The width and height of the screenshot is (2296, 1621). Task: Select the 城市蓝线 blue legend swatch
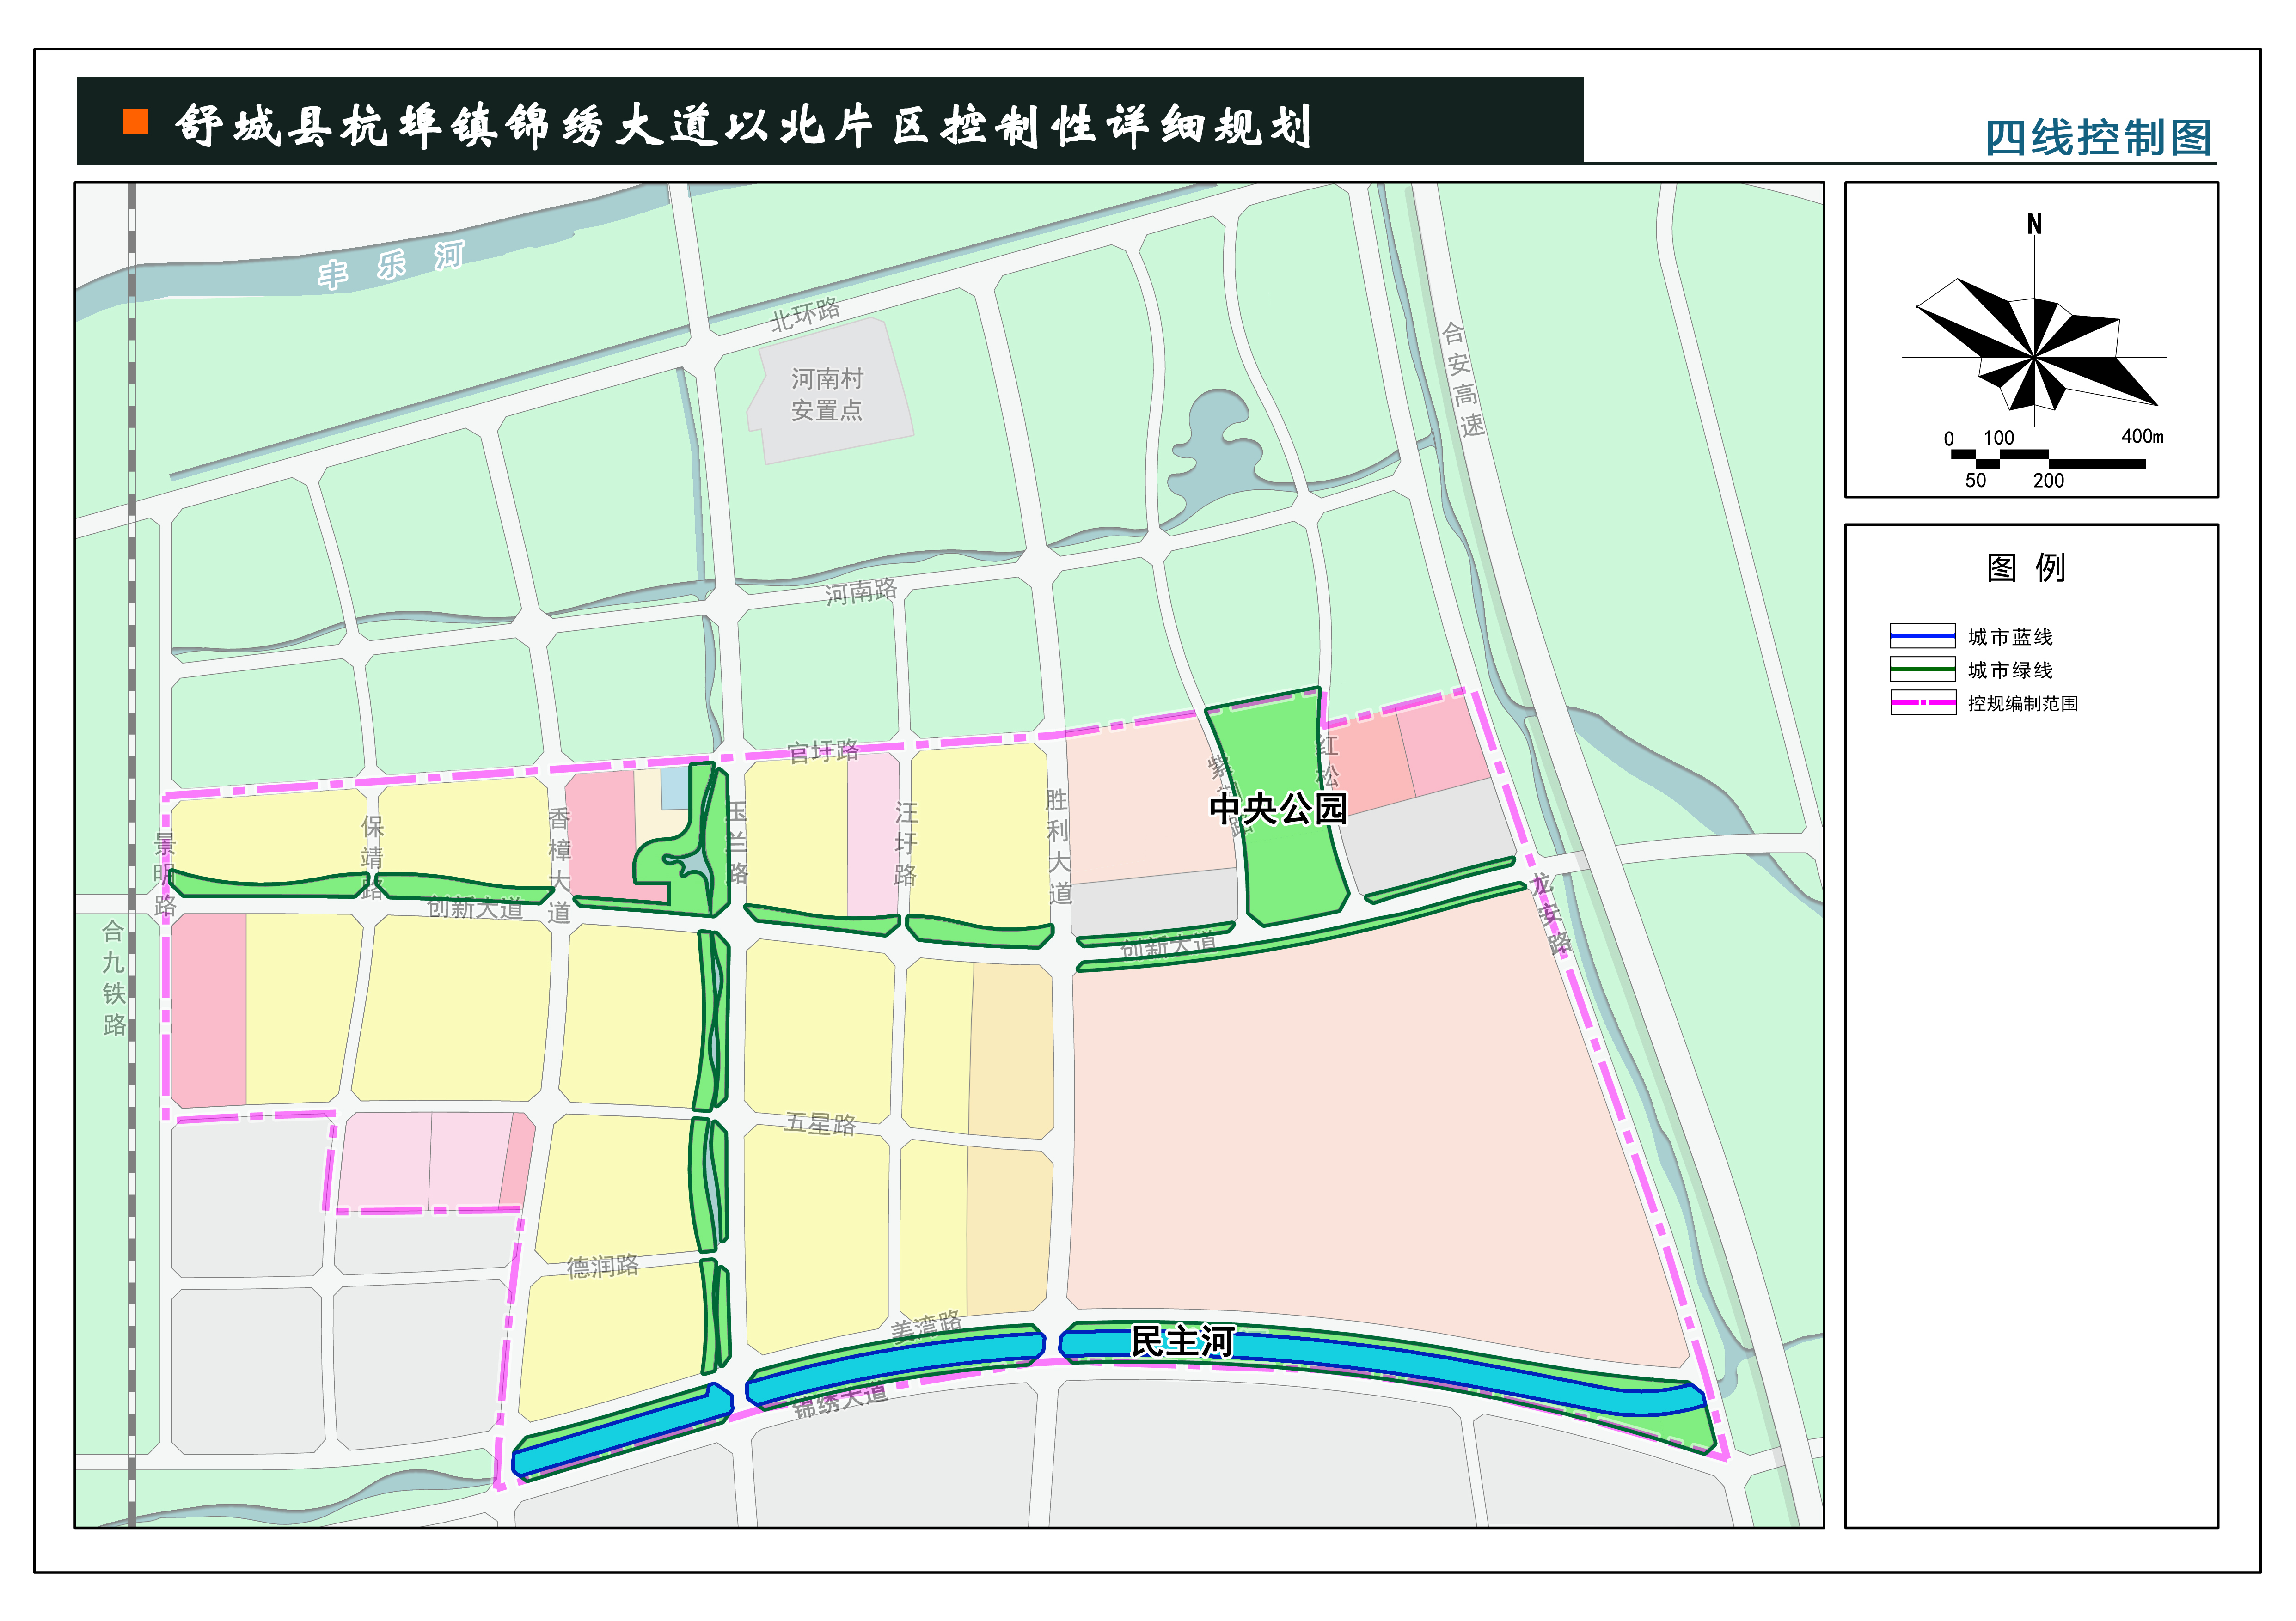click(1922, 636)
